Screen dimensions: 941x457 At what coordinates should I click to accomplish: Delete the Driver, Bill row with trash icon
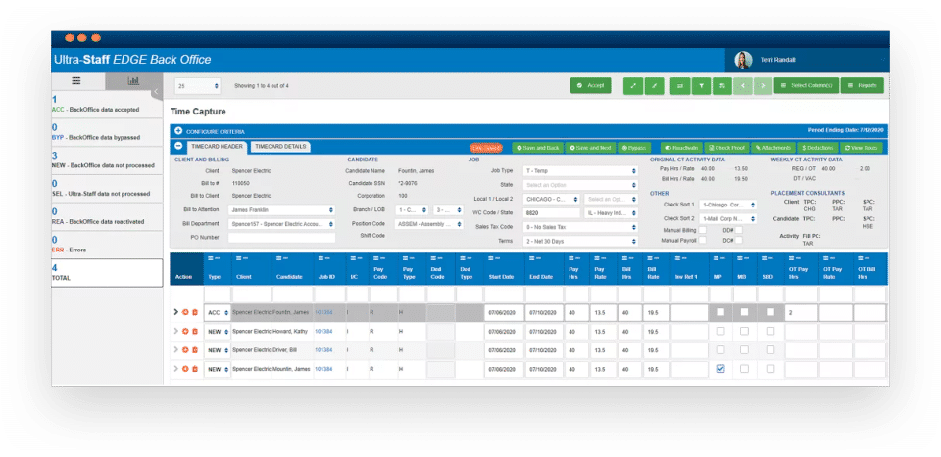(x=194, y=349)
